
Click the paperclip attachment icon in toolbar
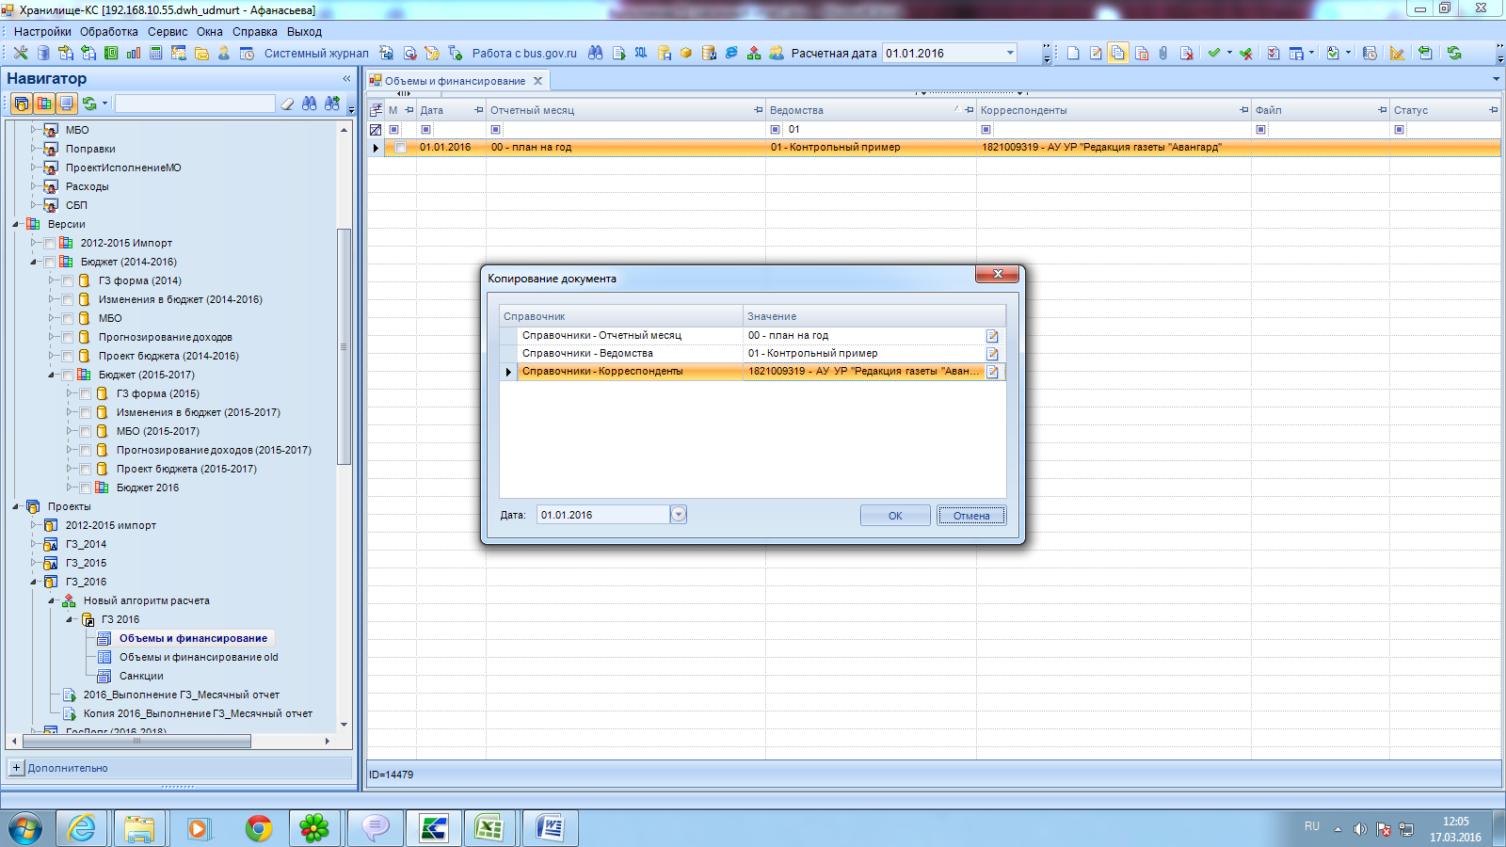(x=1163, y=54)
